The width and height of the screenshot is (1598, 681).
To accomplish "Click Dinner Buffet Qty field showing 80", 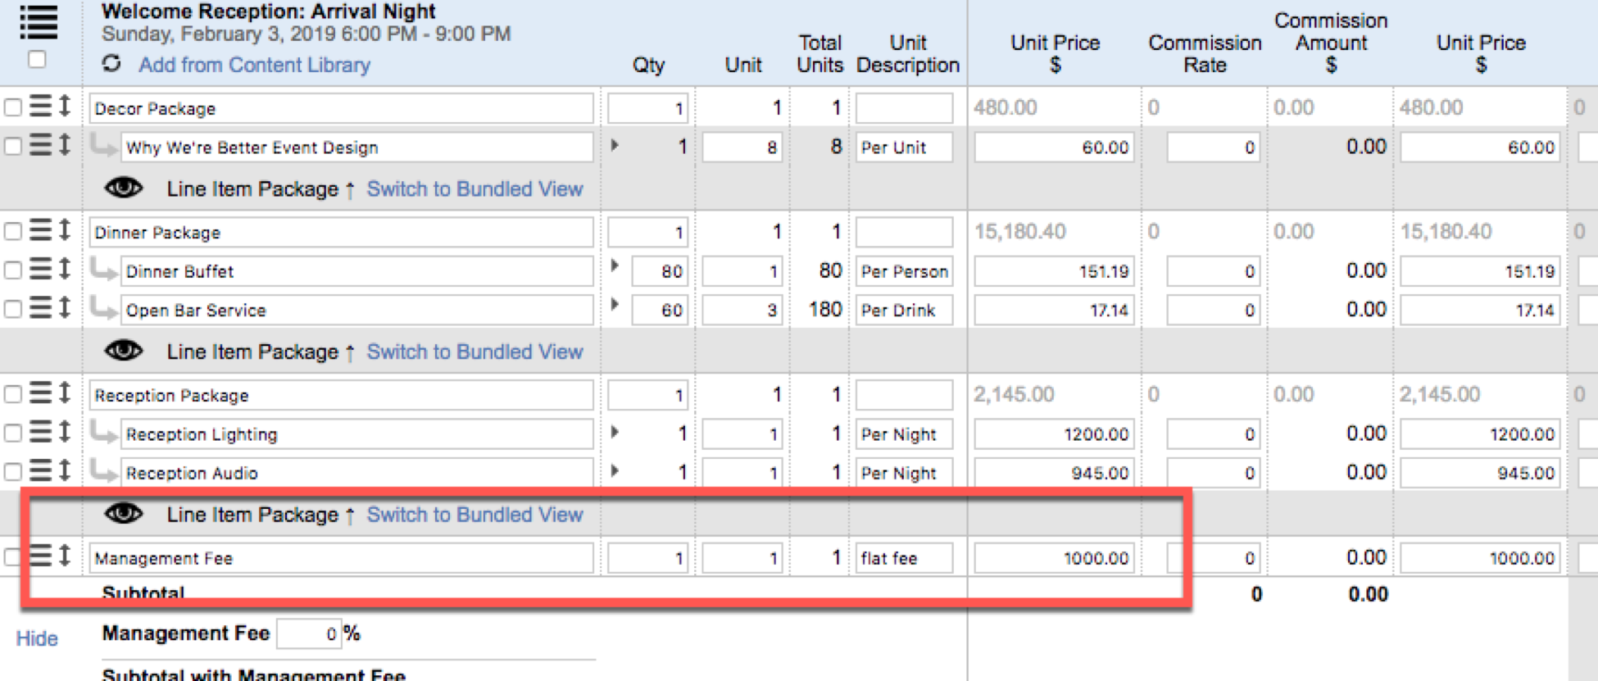I will (660, 271).
